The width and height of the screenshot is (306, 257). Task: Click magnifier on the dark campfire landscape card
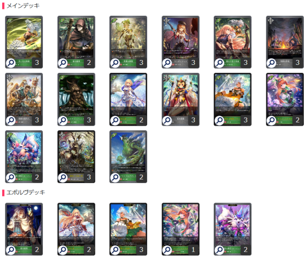[x=271, y=63]
